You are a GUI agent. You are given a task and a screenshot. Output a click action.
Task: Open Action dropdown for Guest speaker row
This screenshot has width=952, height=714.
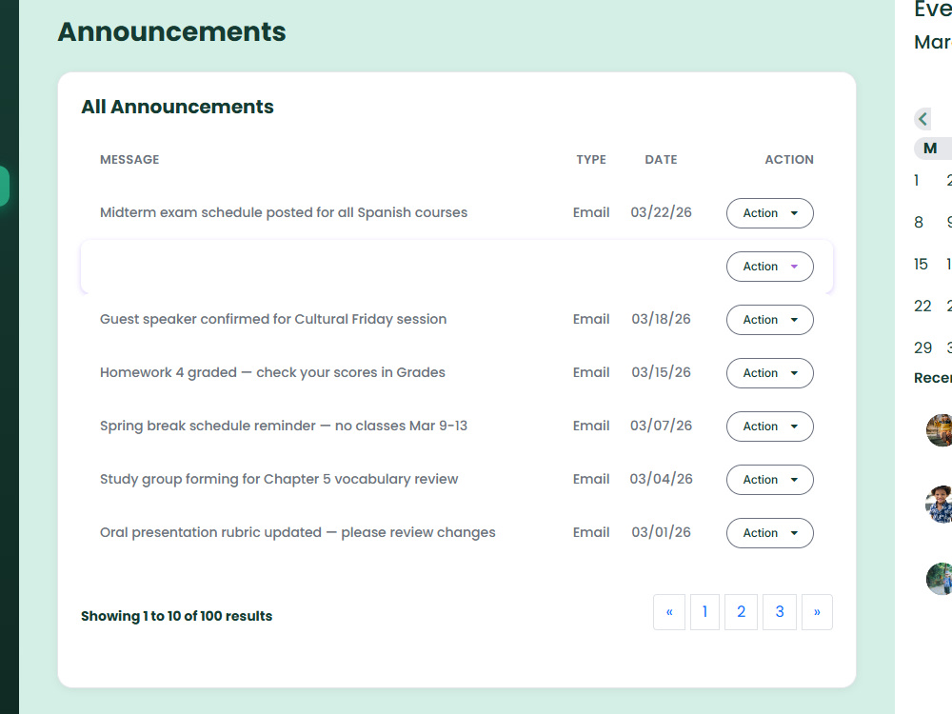770,320
